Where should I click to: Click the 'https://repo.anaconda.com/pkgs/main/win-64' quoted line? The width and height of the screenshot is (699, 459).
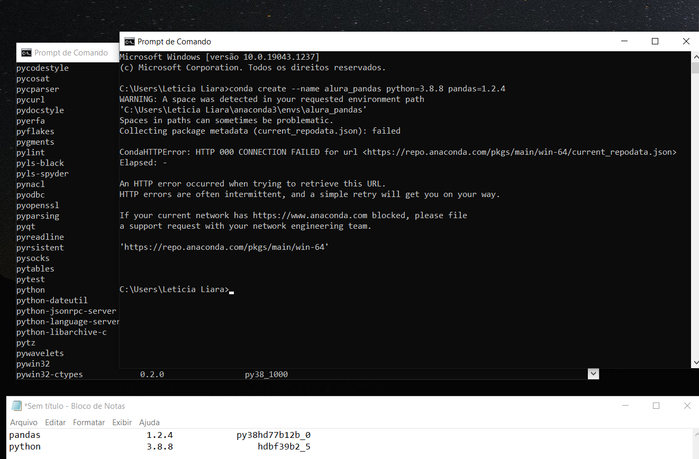tap(224, 247)
